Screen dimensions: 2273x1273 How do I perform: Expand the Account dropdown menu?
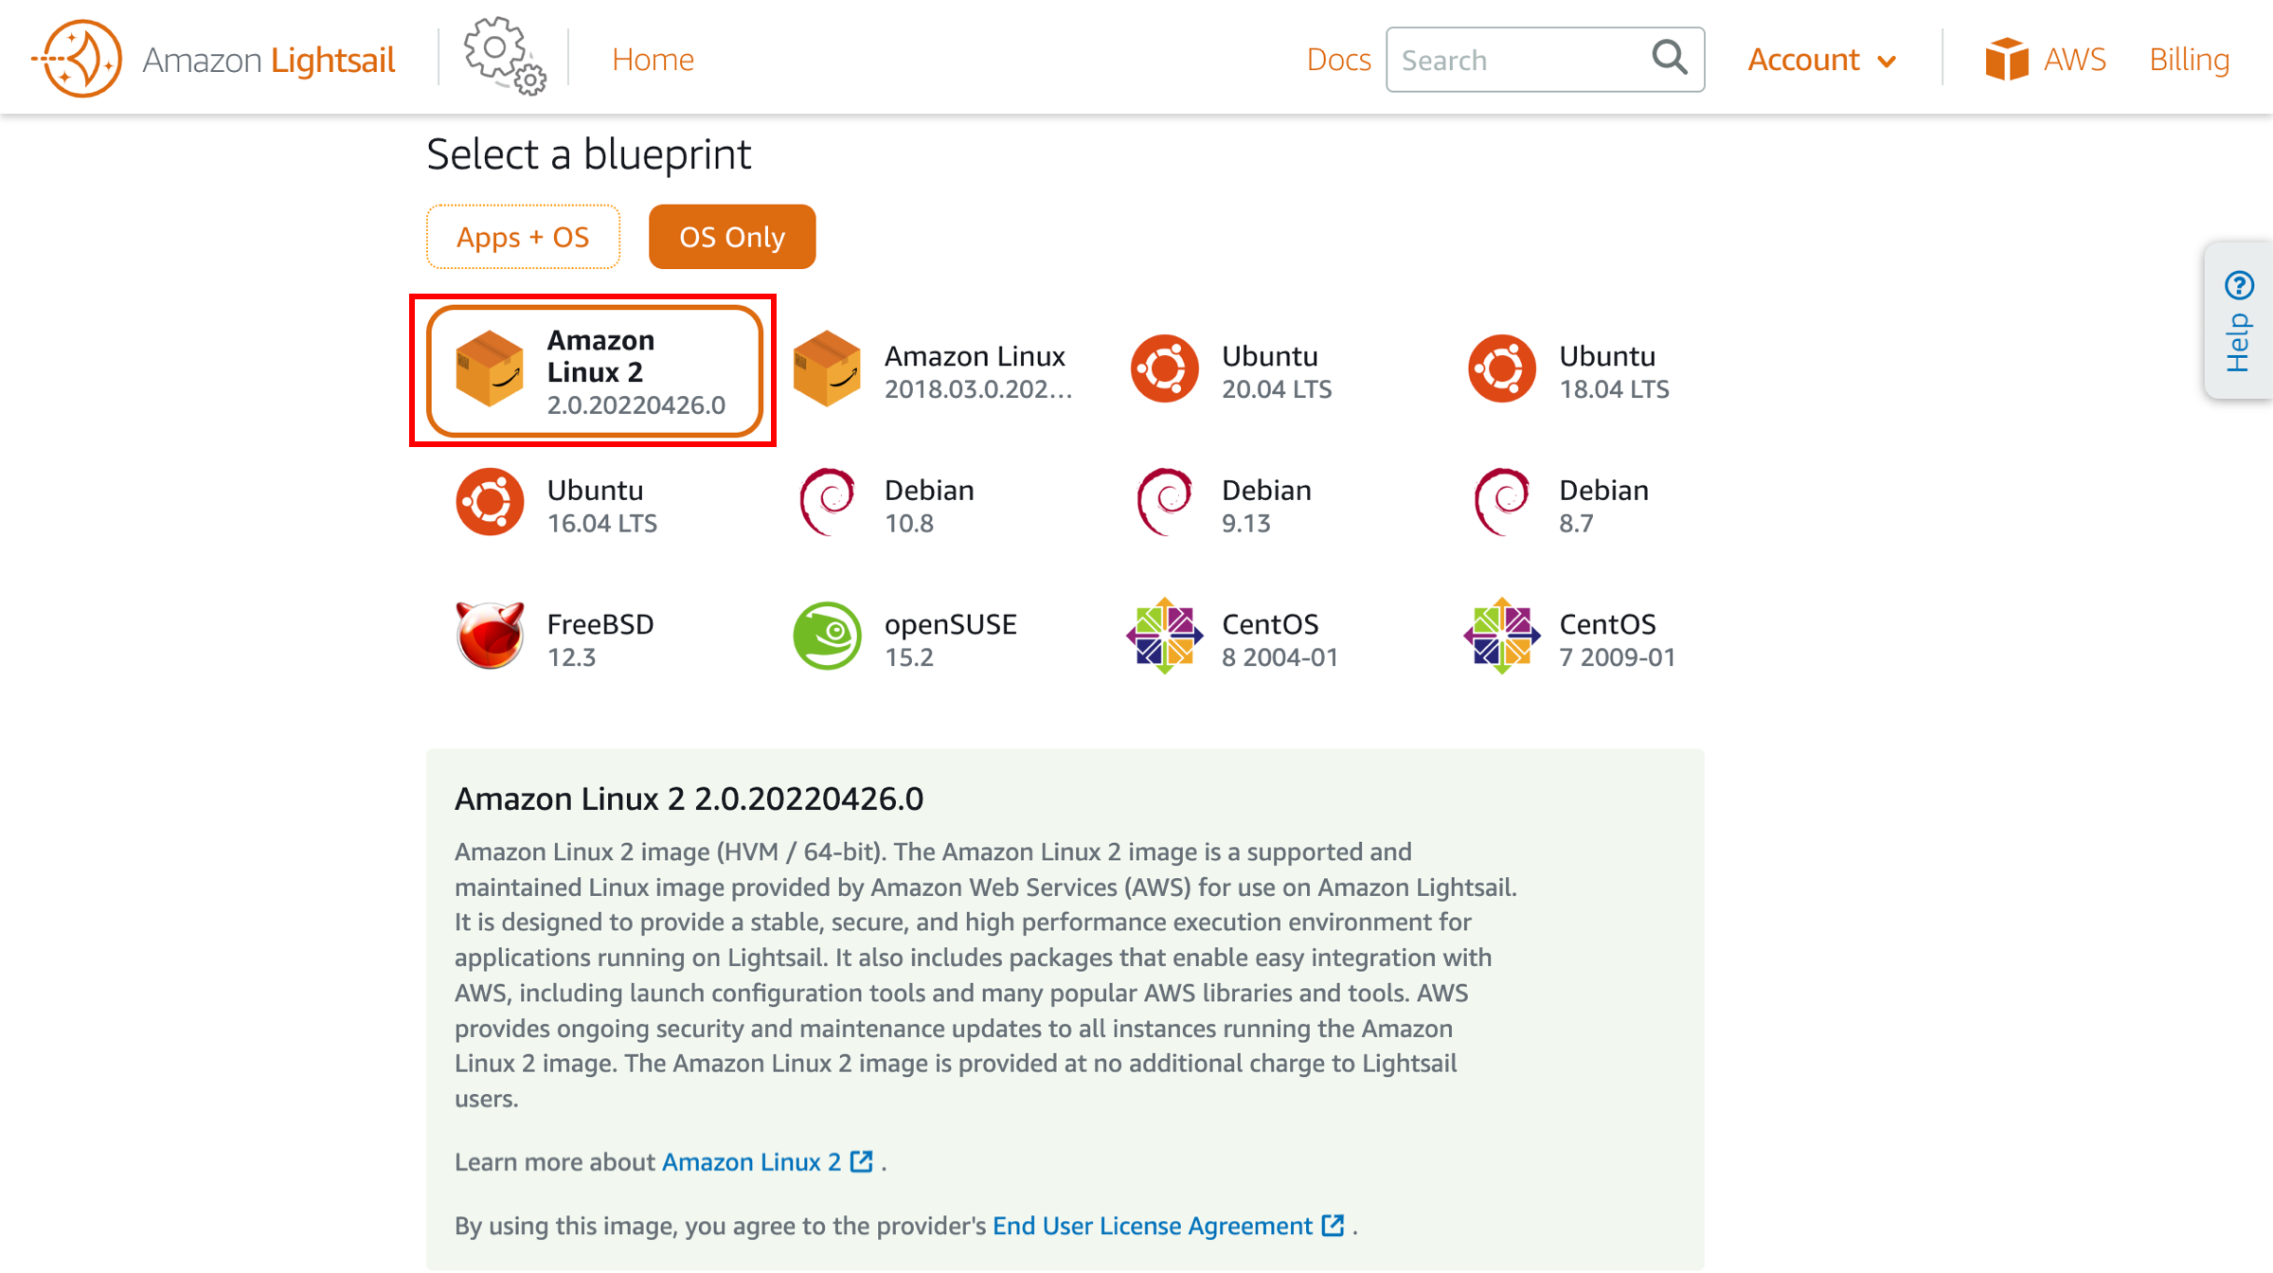coord(1822,59)
